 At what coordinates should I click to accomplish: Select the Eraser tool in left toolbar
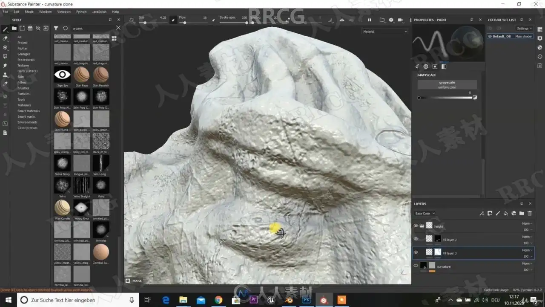click(x=5, y=38)
